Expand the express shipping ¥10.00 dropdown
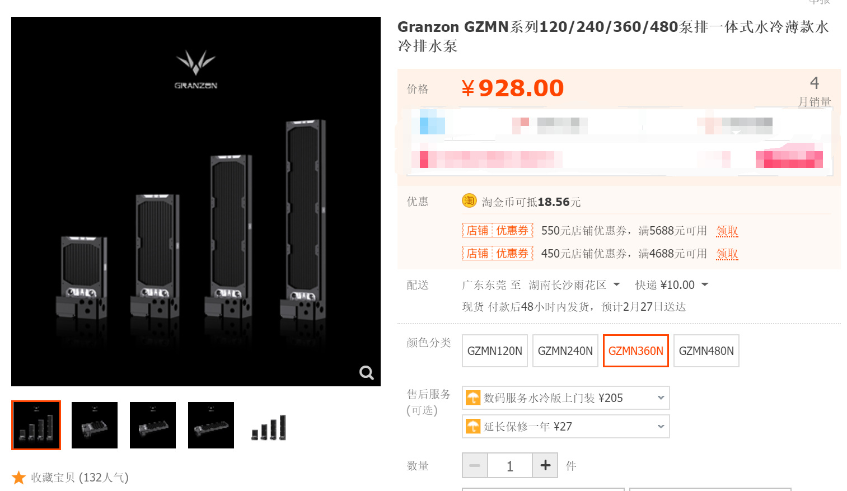 pos(705,284)
